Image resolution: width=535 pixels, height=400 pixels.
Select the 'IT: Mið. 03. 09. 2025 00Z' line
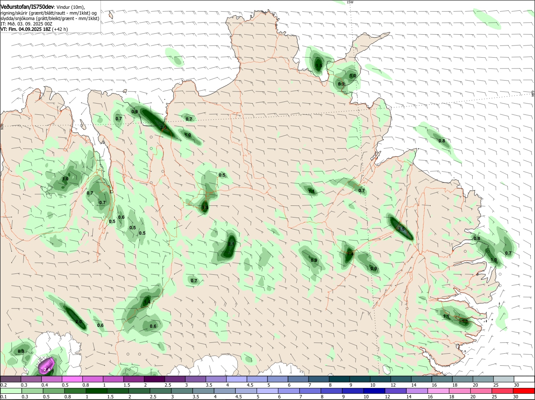[26, 24]
